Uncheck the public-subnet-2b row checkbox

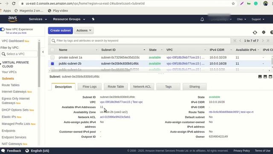tap(52, 64)
